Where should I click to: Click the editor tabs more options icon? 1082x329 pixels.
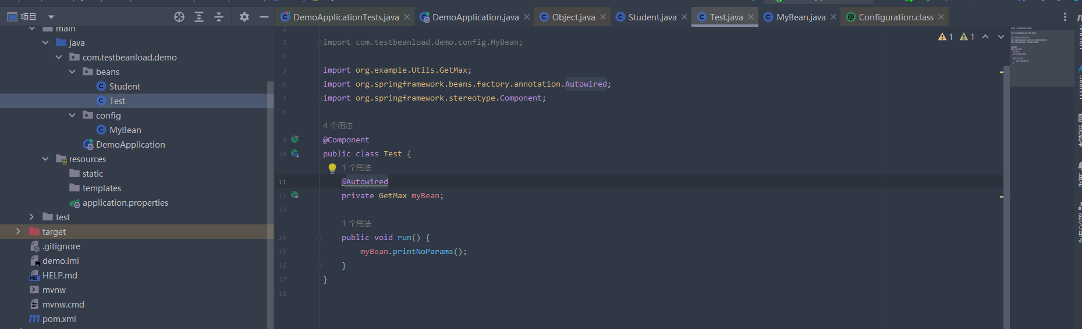pyautogui.click(x=1065, y=17)
